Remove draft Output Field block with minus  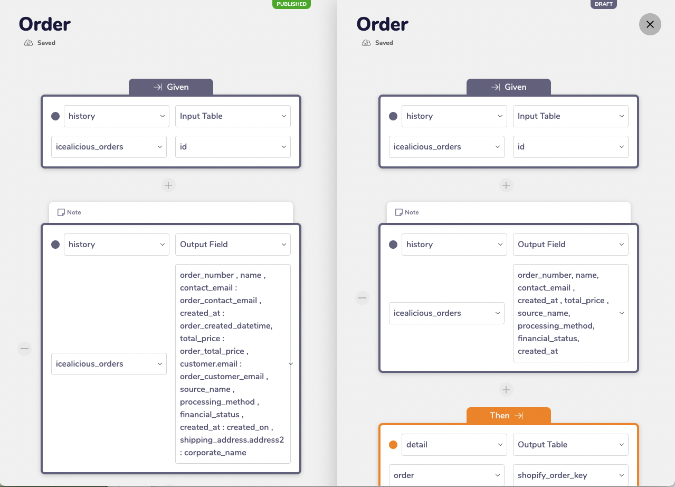click(362, 298)
